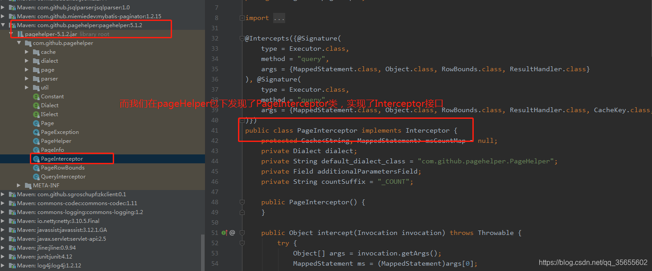Expand the folded import block

click(242, 18)
